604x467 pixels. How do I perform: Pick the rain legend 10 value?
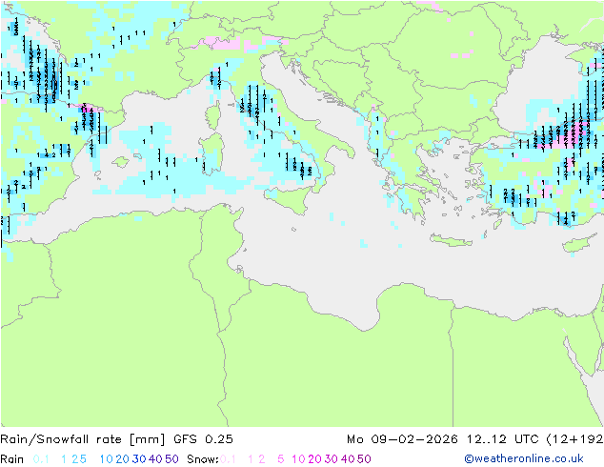(107, 459)
